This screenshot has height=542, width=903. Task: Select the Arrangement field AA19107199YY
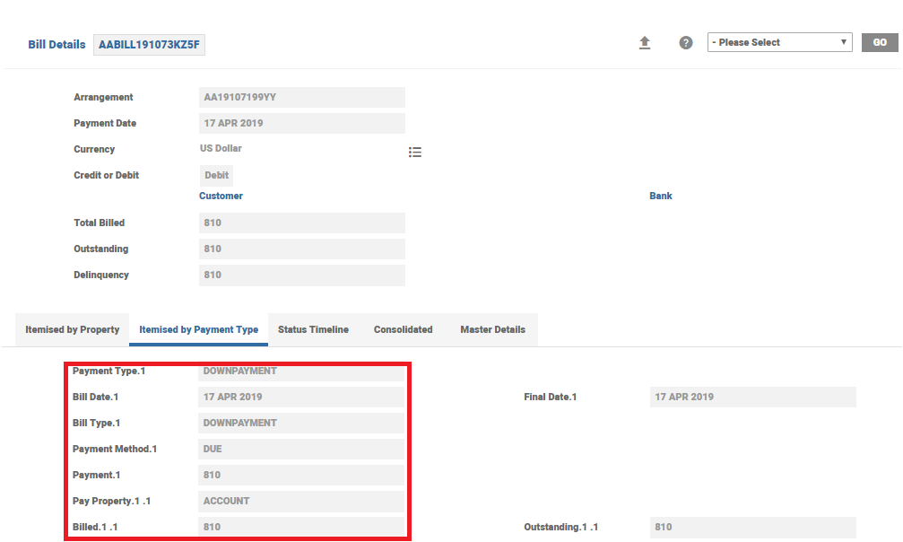click(x=301, y=97)
